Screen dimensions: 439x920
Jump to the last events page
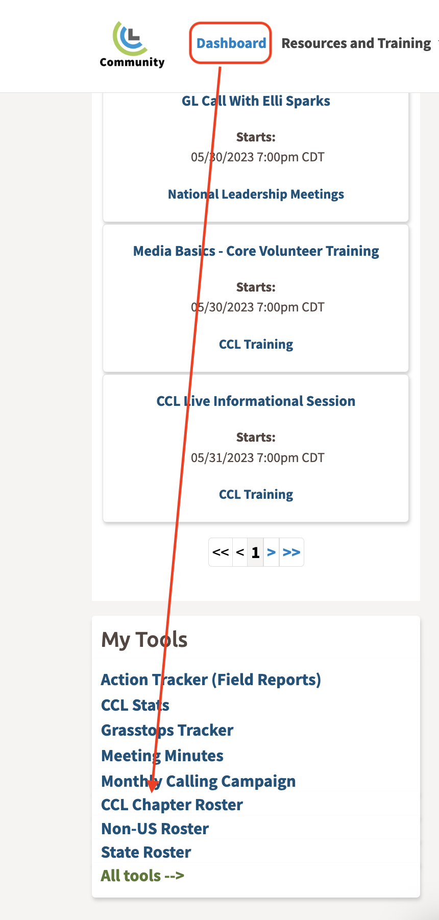point(291,552)
